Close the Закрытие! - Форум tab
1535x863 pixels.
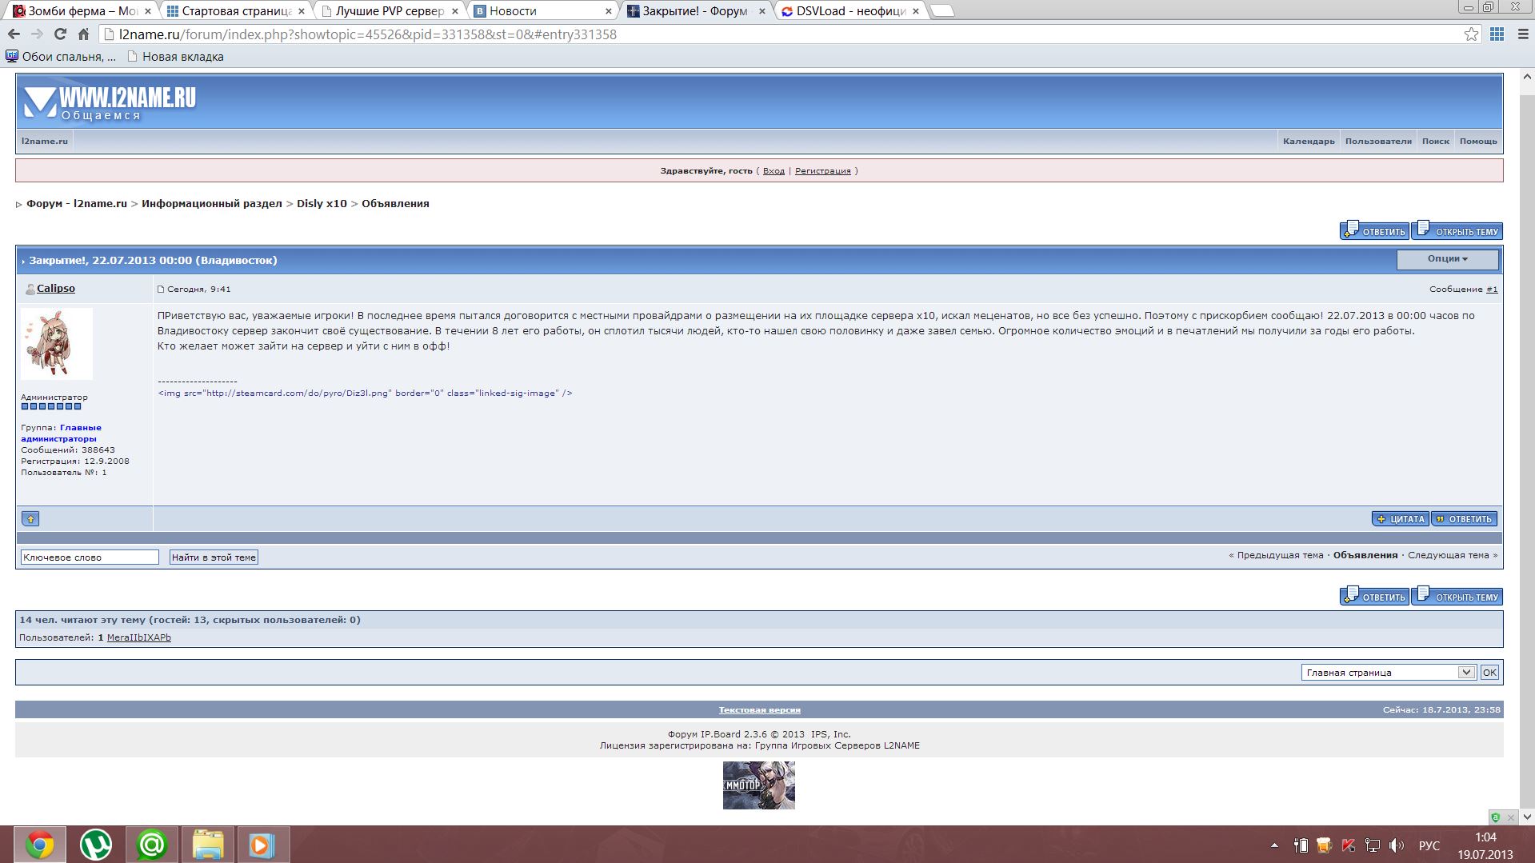coord(762,11)
